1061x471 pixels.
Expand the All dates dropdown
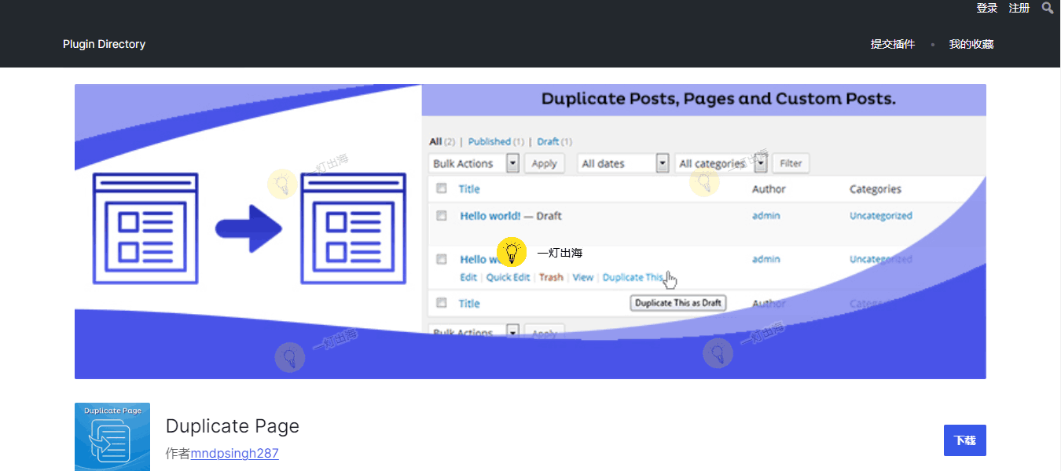[x=623, y=162]
